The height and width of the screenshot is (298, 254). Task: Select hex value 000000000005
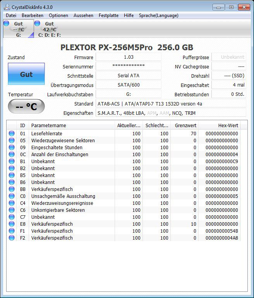click(221, 196)
